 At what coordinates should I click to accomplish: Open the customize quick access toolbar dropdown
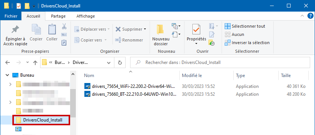coord(34,6)
